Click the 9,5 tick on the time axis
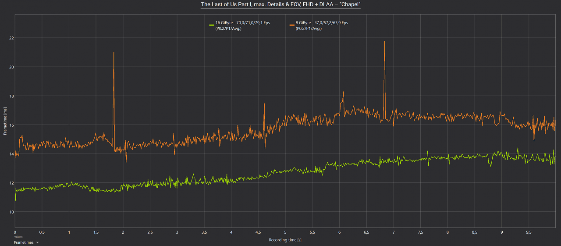This screenshot has height=246, width=561. point(529,232)
